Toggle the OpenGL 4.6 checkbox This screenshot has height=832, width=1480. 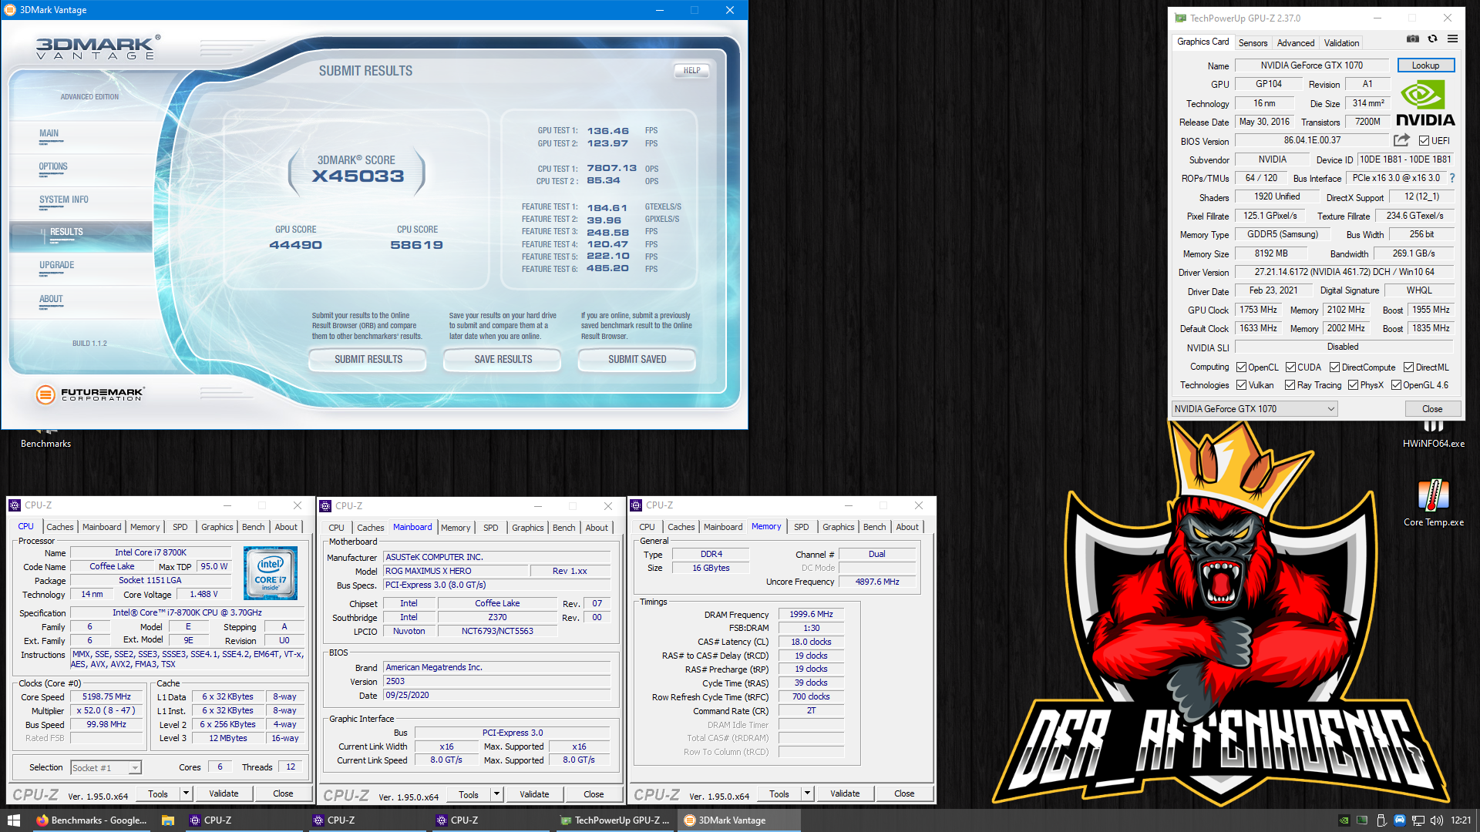[x=1396, y=385]
